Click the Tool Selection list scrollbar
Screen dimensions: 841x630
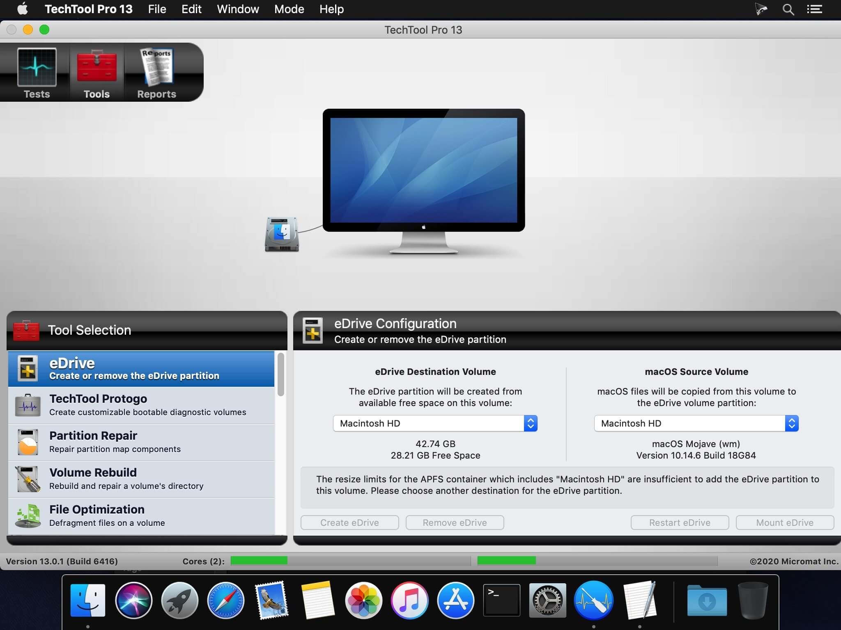tap(281, 374)
